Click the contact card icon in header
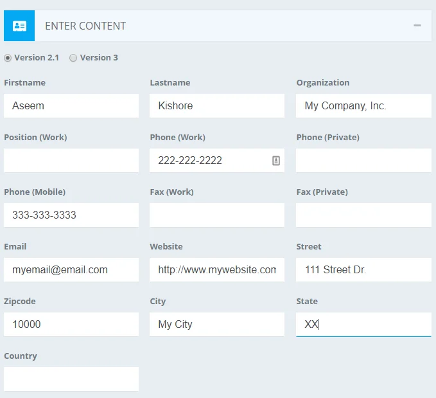 pos(19,26)
